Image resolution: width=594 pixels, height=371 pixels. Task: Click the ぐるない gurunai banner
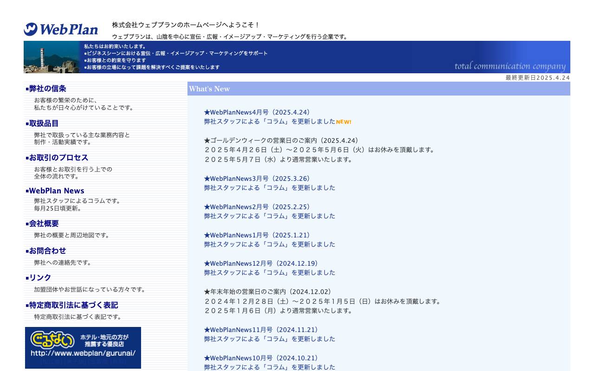click(83, 348)
